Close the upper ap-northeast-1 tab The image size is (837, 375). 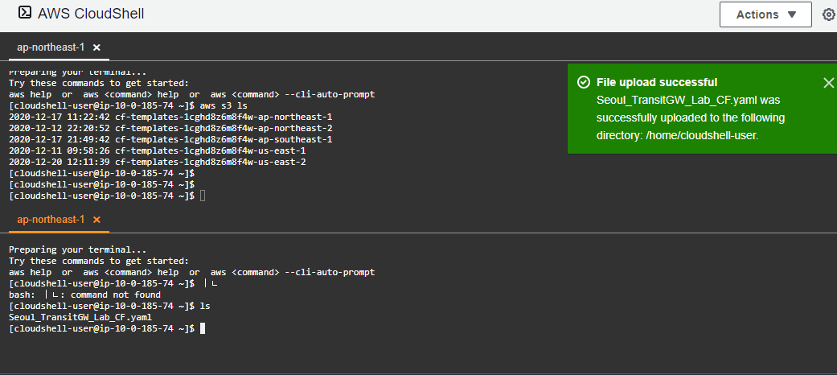pyautogui.click(x=96, y=47)
